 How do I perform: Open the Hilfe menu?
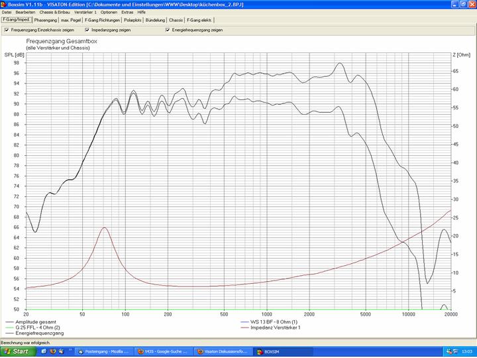tap(142, 12)
